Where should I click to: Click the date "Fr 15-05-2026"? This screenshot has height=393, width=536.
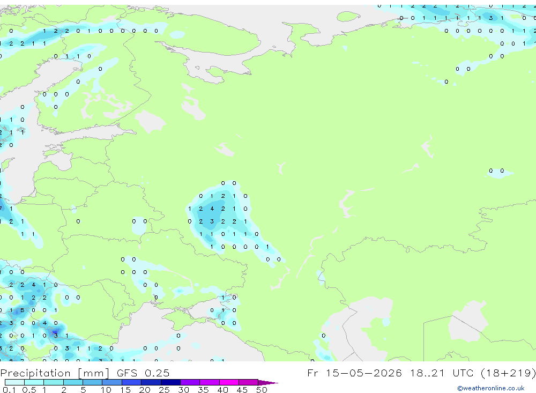point(354,373)
